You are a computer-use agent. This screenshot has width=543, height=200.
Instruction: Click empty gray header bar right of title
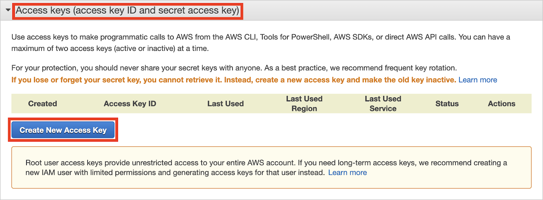390,11
